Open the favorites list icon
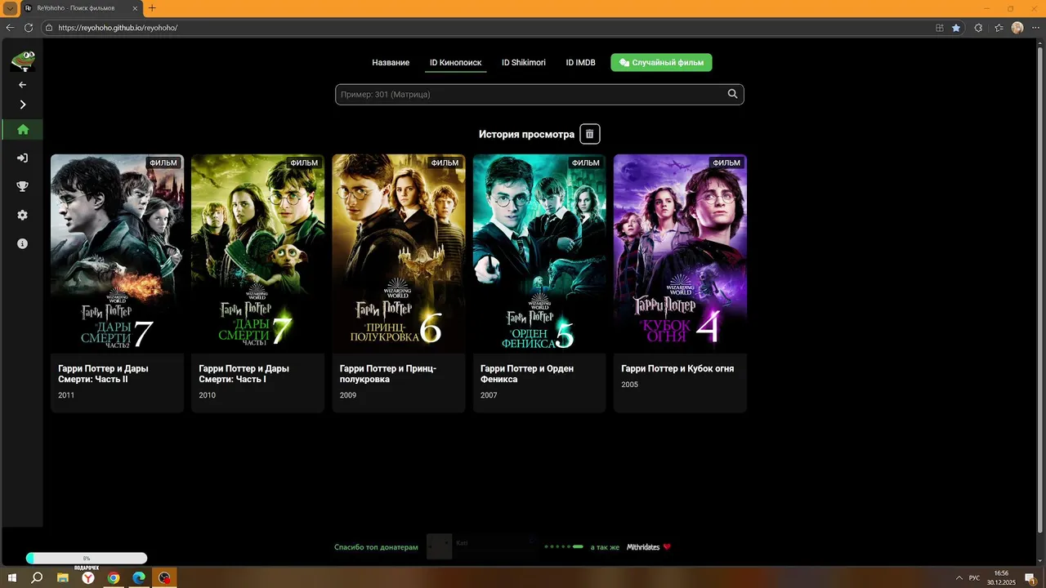1046x588 pixels. coord(999,27)
